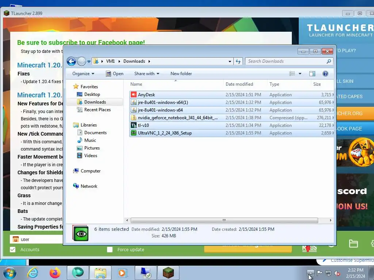Open the Supermium browser taskbar icon
The image size is (374, 280).
[x=78, y=273]
